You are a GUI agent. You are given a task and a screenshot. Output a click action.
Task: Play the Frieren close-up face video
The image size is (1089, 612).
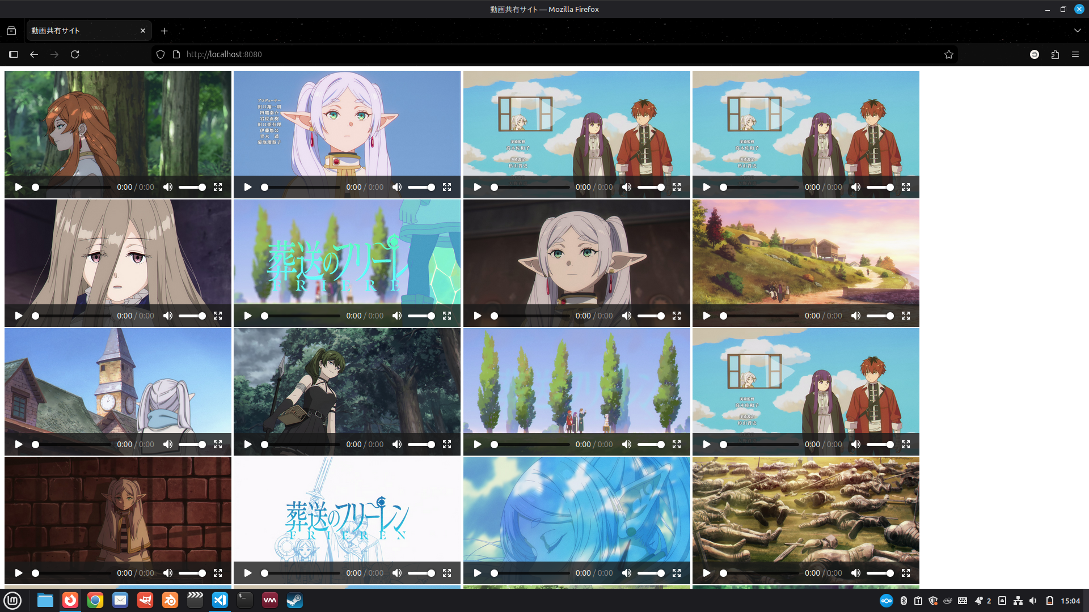click(477, 316)
